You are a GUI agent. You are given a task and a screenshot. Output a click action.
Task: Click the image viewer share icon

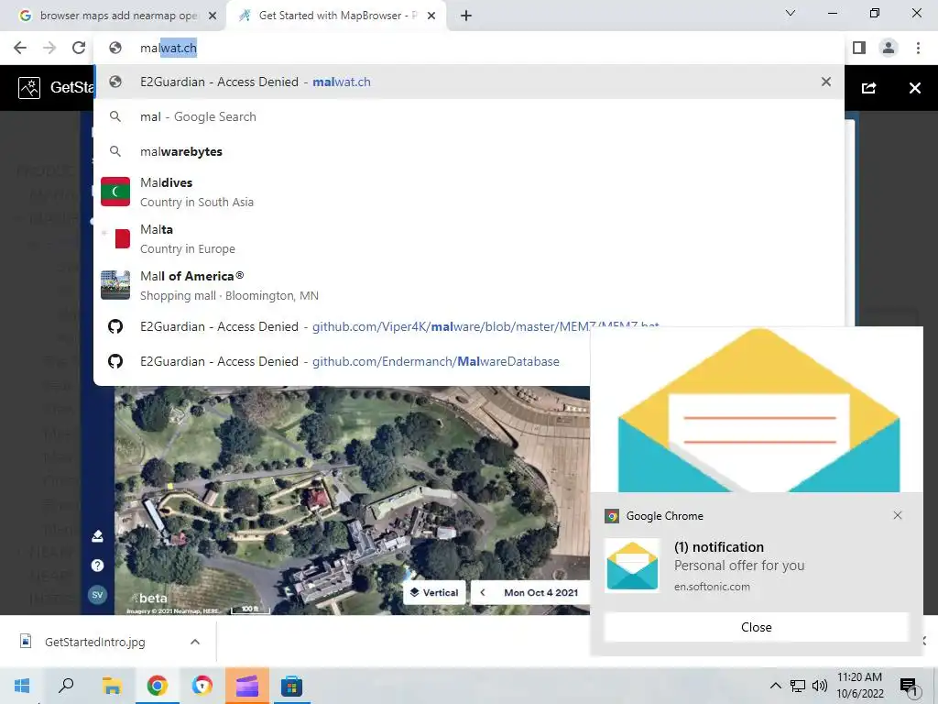click(x=868, y=88)
